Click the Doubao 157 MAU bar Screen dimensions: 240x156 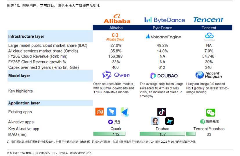tap(162, 134)
